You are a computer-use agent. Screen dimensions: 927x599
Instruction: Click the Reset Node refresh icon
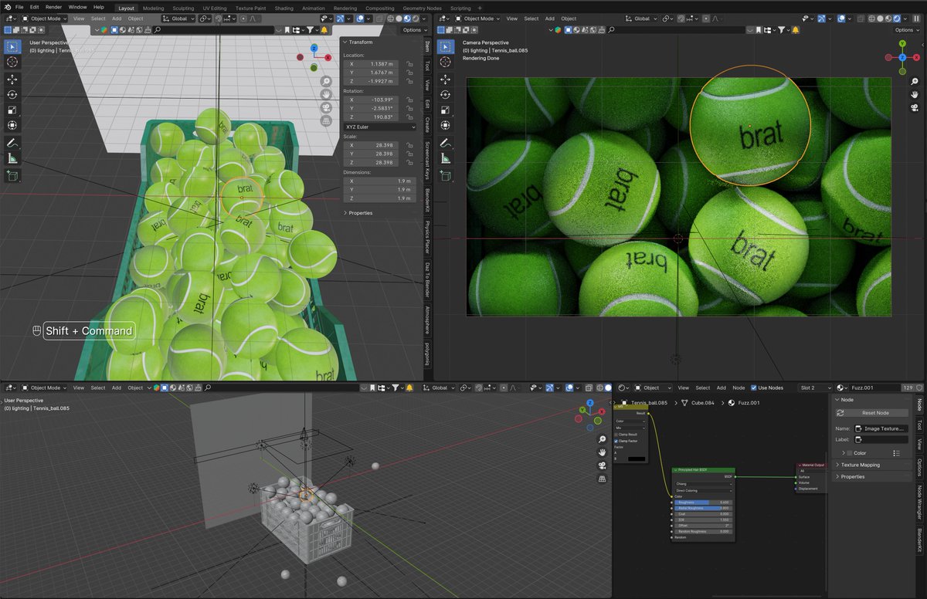click(x=841, y=413)
